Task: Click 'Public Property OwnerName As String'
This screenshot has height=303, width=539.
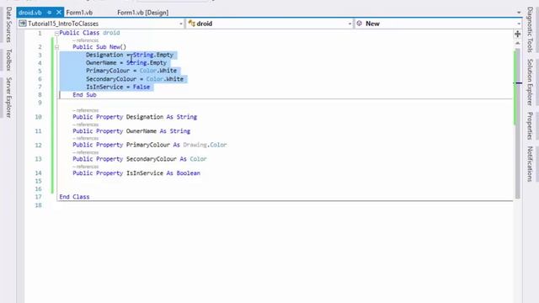Action: click(131, 131)
